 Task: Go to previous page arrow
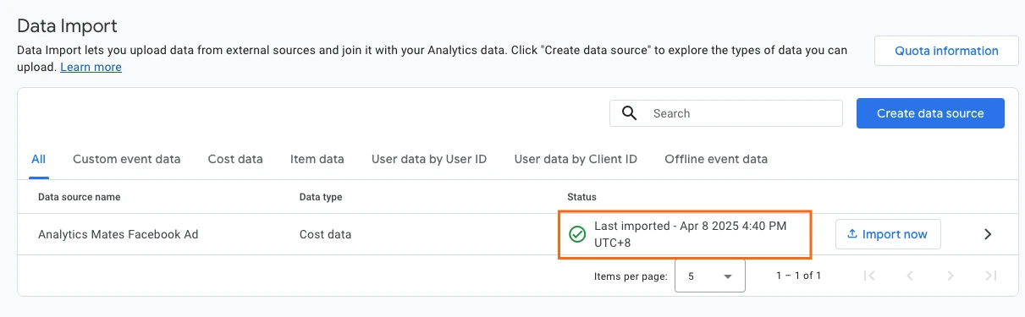[910, 276]
